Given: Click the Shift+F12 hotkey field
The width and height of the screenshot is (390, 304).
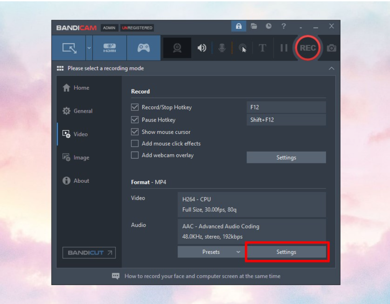Looking at the screenshot, I should pos(286,120).
